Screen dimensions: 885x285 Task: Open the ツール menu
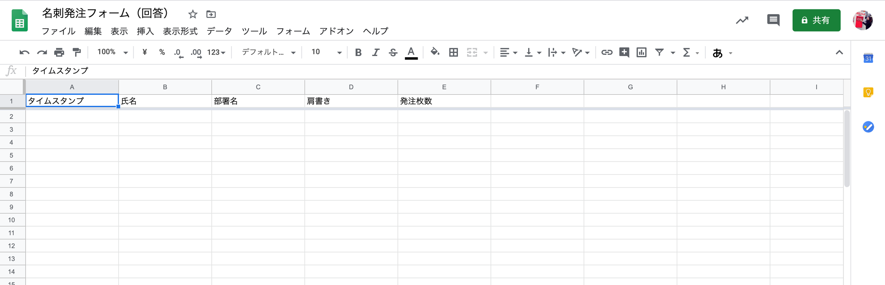(x=254, y=31)
